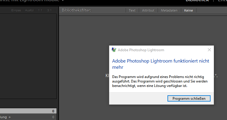Screen dimensions: 227x120
Task: Select the Metadaten library filter
Action: click(169, 10)
